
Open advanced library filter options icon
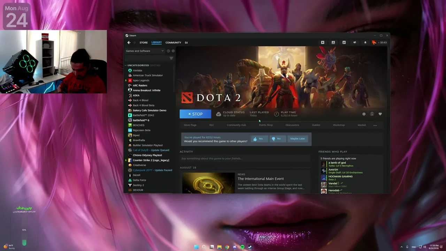point(171,58)
